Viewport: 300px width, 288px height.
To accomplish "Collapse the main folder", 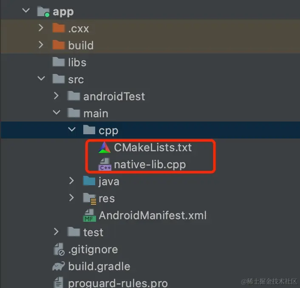I will pos(57,112).
